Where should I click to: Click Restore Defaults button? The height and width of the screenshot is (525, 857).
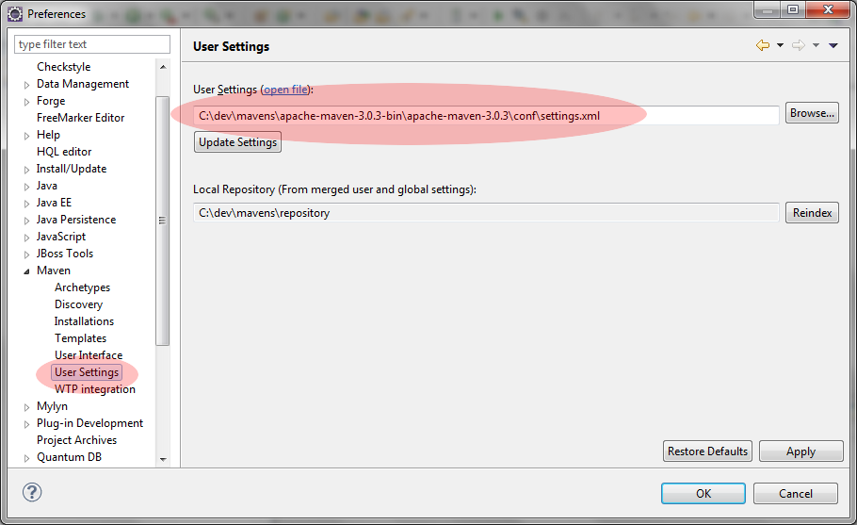[x=707, y=451]
